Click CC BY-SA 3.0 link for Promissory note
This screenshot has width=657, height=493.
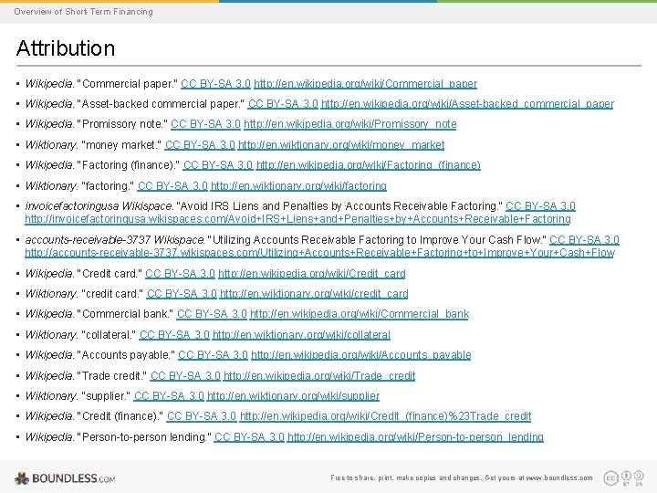pyautogui.click(x=205, y=124)
